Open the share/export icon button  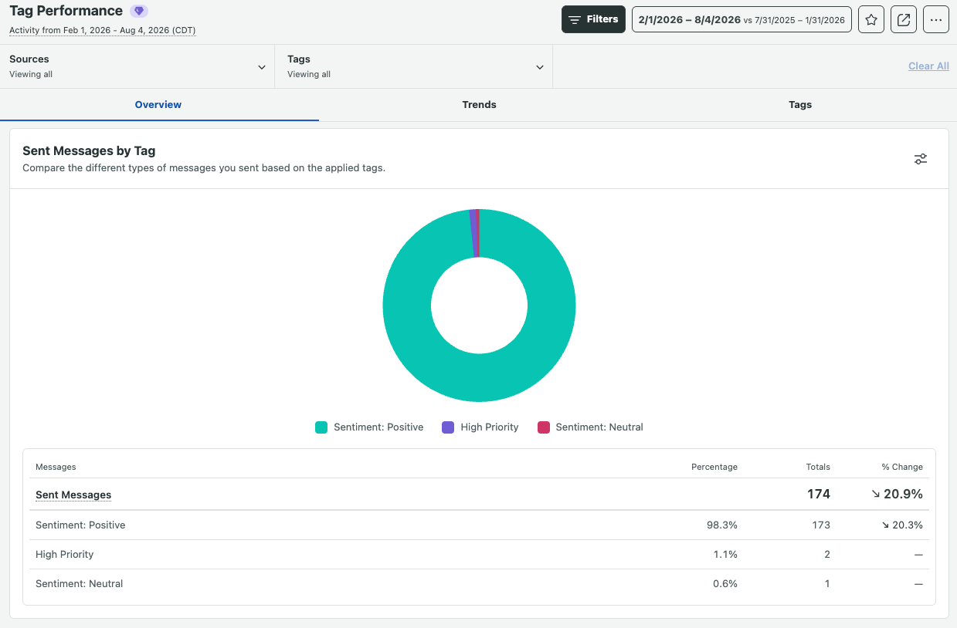tap(904, 19)
